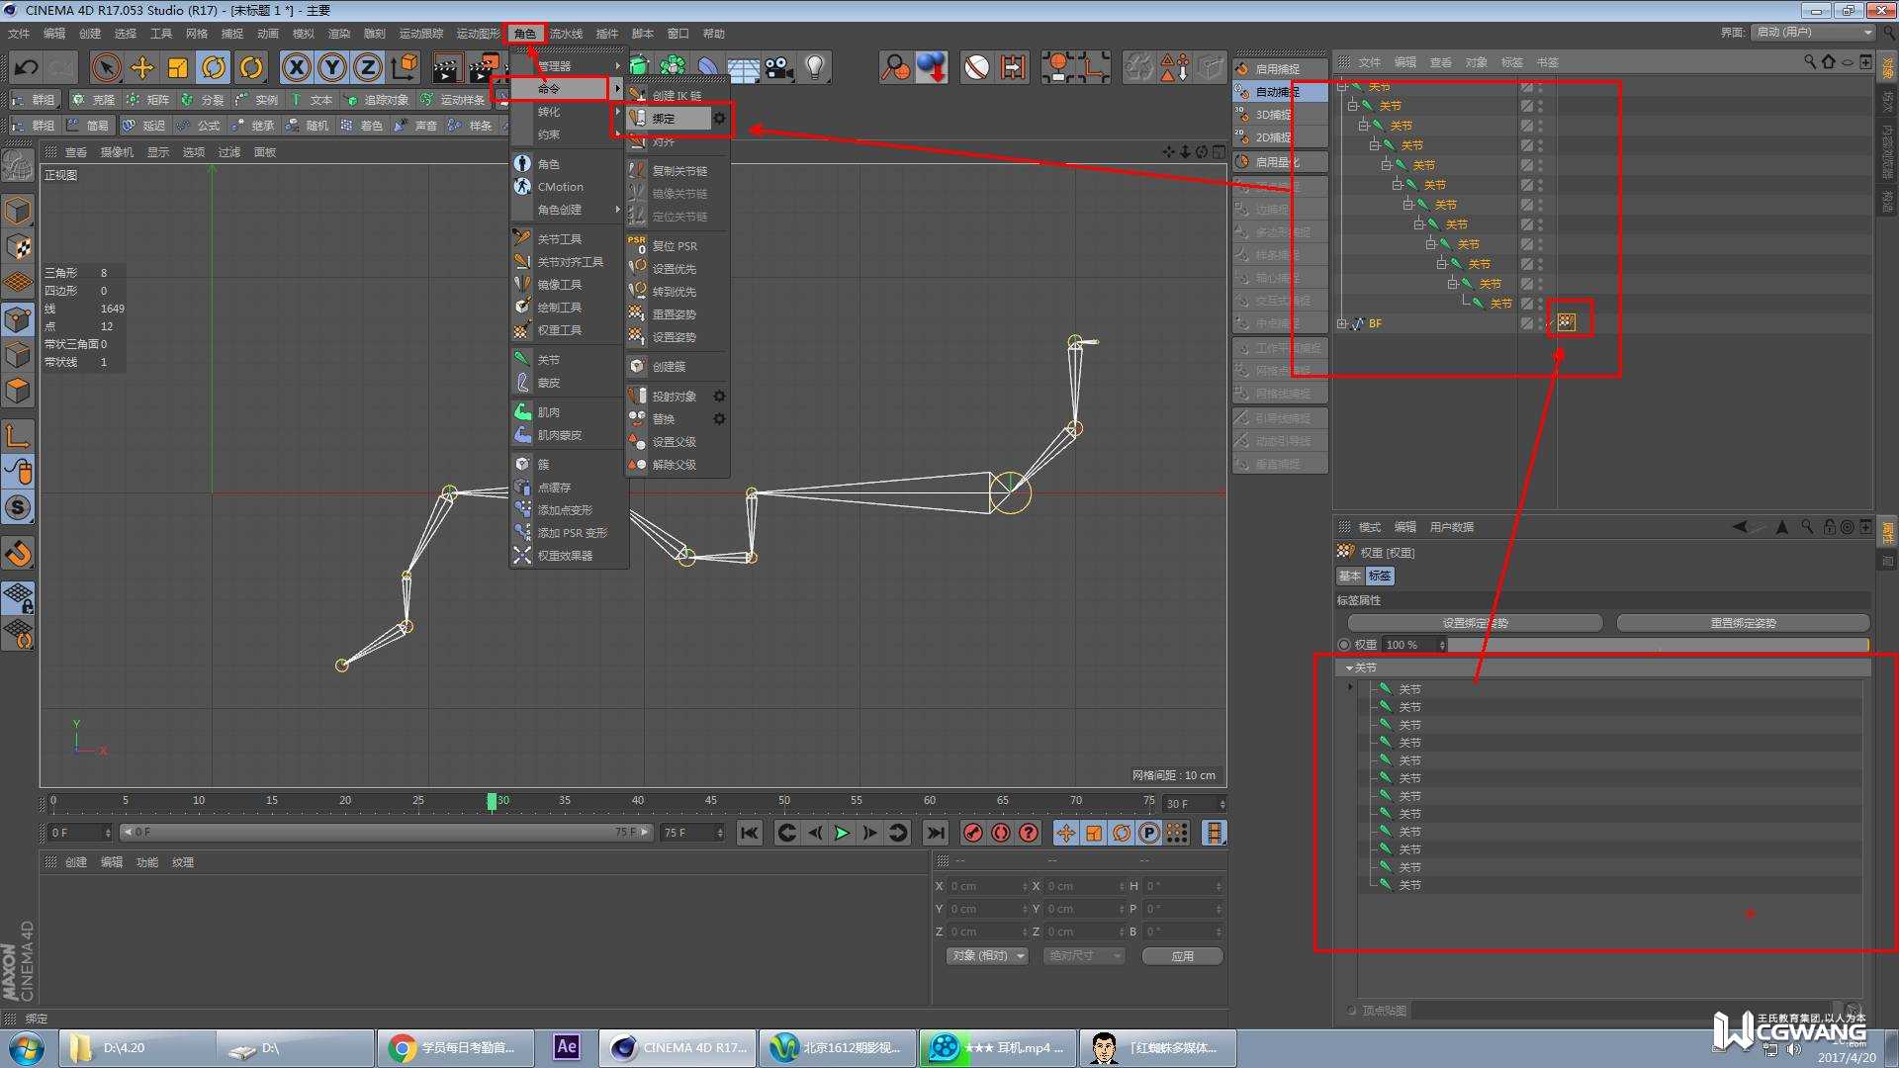Click the weight tag on BF object

click(1567, 322)
